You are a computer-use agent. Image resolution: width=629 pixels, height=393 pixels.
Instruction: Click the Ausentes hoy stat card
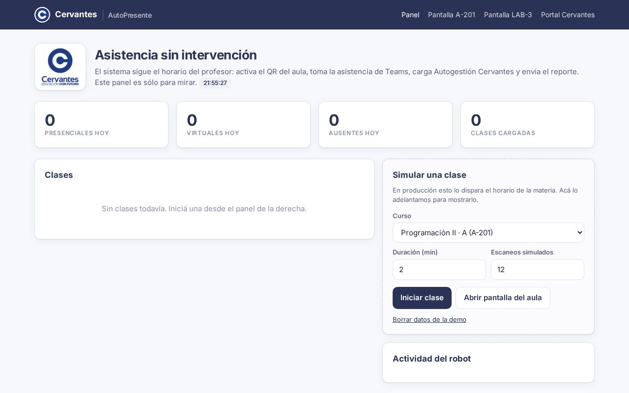(x=385, y=124)
